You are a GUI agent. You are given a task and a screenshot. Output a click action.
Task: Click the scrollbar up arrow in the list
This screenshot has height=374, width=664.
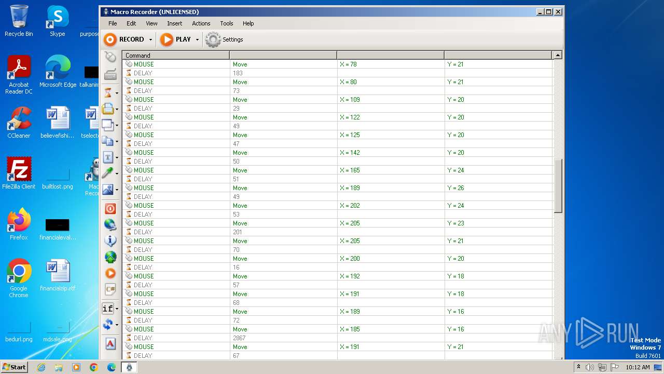(558, 55)
